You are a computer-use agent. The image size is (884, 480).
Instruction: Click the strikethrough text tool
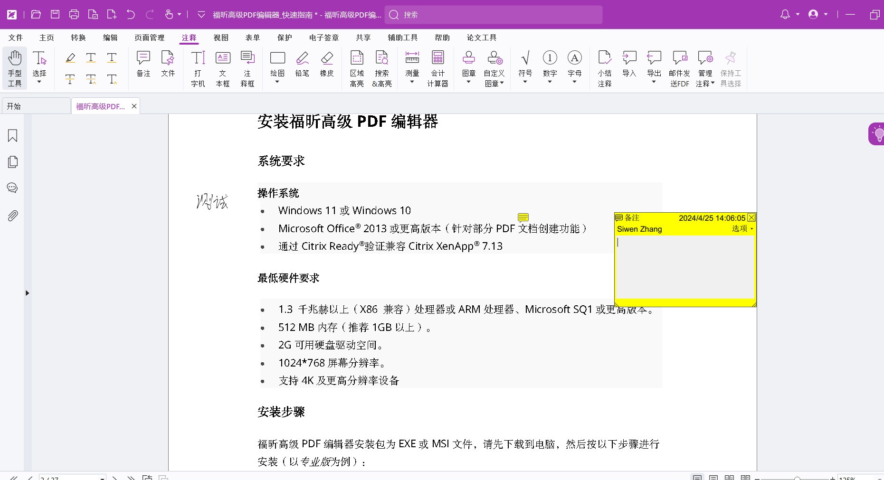70,79
